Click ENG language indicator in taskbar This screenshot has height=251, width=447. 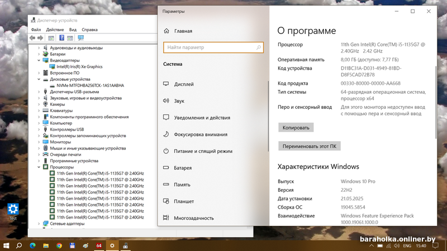pos(407,246)
